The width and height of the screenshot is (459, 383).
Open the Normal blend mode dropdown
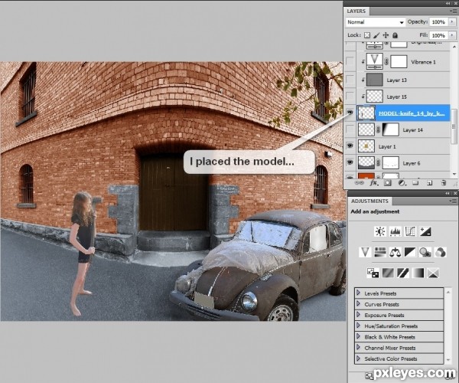(x=376, y=22)
